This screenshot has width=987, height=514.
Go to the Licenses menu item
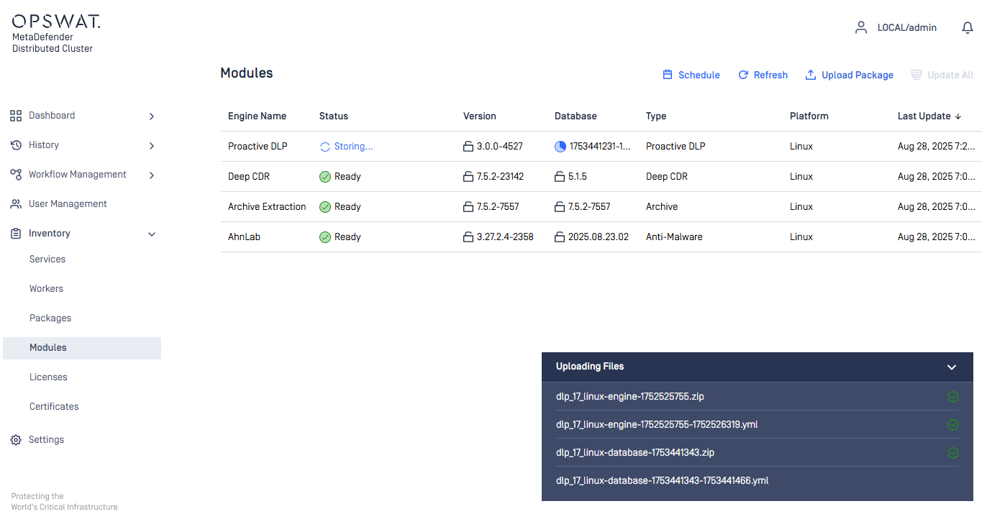[48, 377]
